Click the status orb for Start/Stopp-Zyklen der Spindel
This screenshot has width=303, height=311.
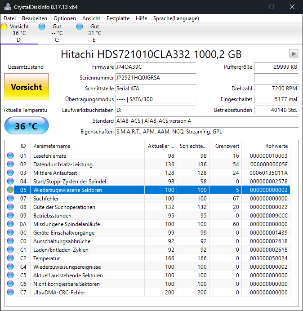(x=10, y=181)
